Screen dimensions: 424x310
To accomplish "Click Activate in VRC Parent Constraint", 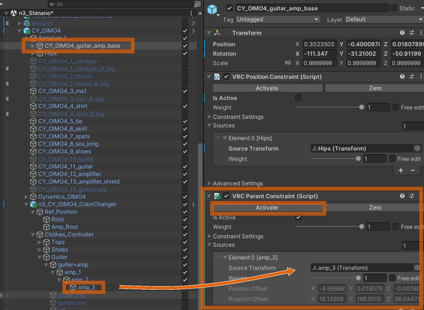I will click(x=267, y=208).
